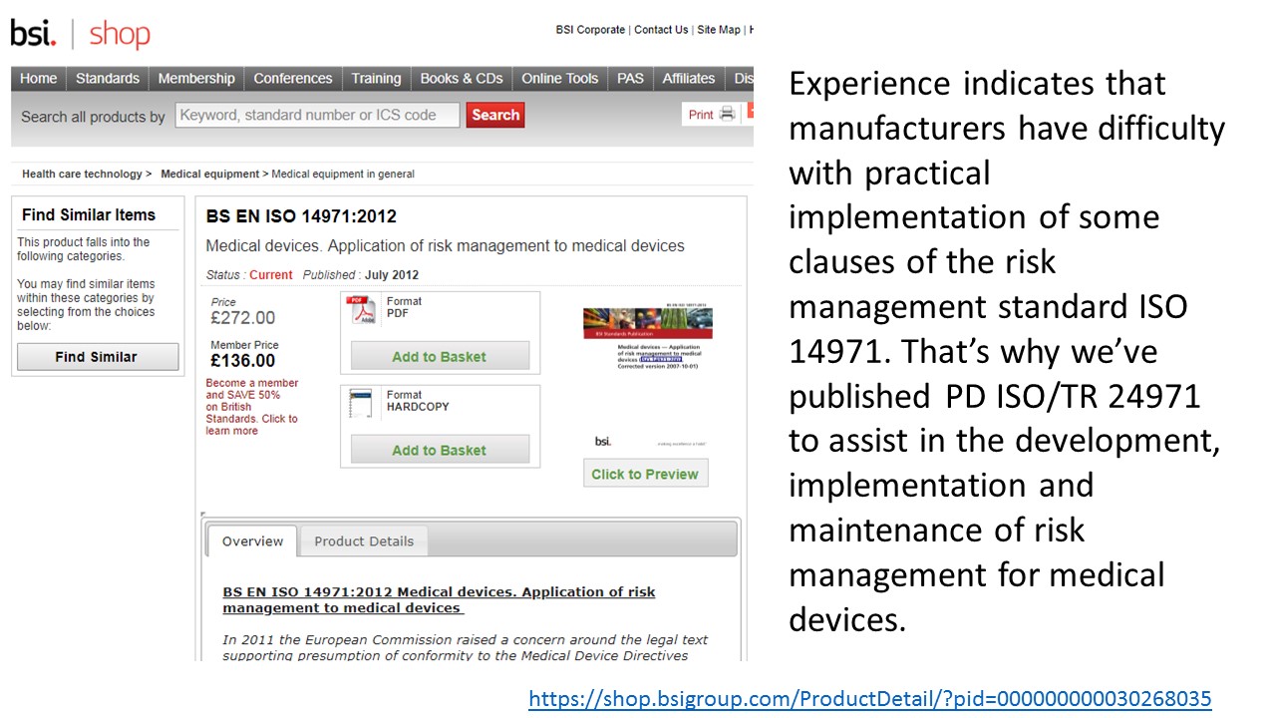Open the Site Map link
The height and width of the screenshot is (718, 1276).
pos(719,30)
